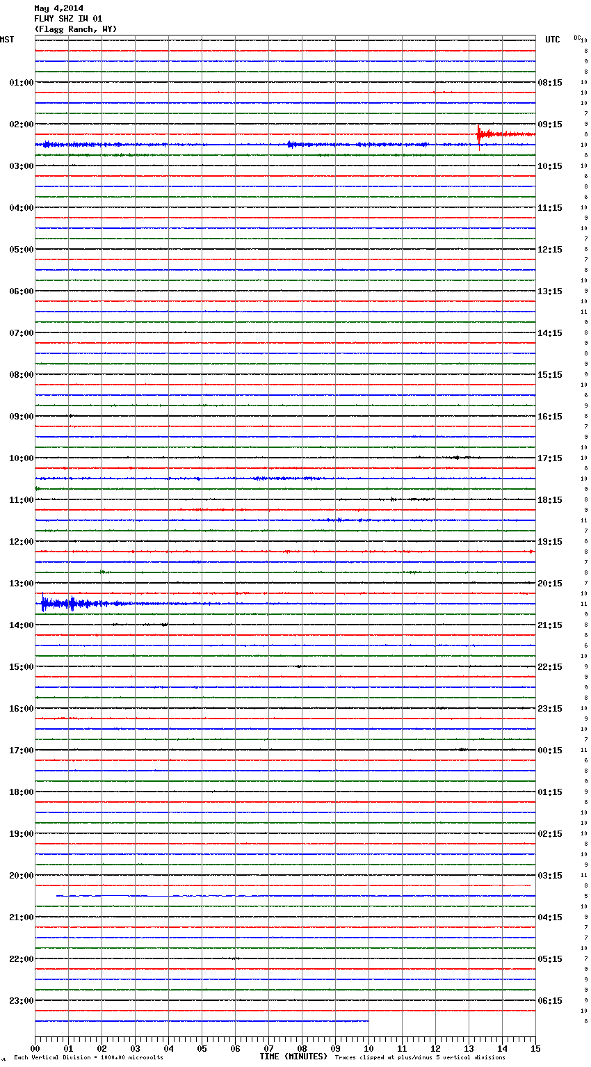Click the MST time label '20:00'
The image size is (591, 1067).
[22, 876]
